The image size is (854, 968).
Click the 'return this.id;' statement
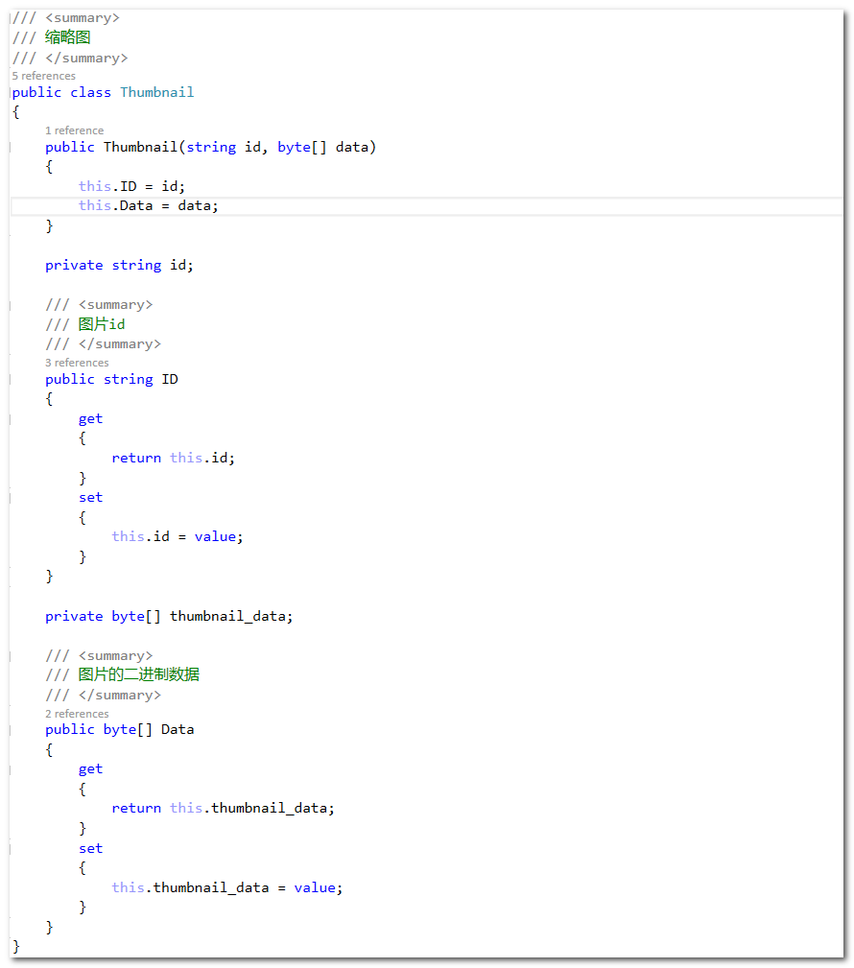(x=173, y=458)
